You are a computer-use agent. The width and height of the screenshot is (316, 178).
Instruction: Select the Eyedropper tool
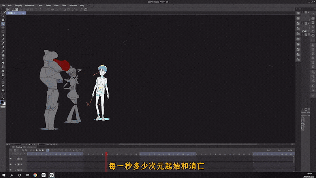pyautogui.click(x=3, y=39)
